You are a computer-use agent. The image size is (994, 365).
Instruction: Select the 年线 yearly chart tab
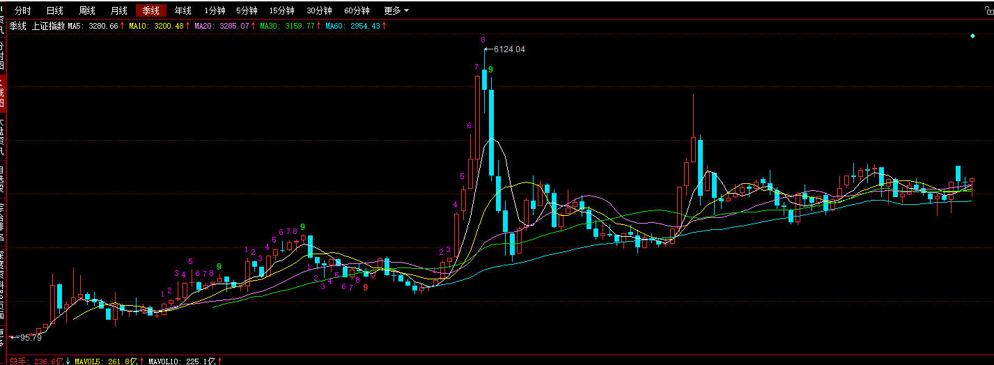[x=183, y=10]
